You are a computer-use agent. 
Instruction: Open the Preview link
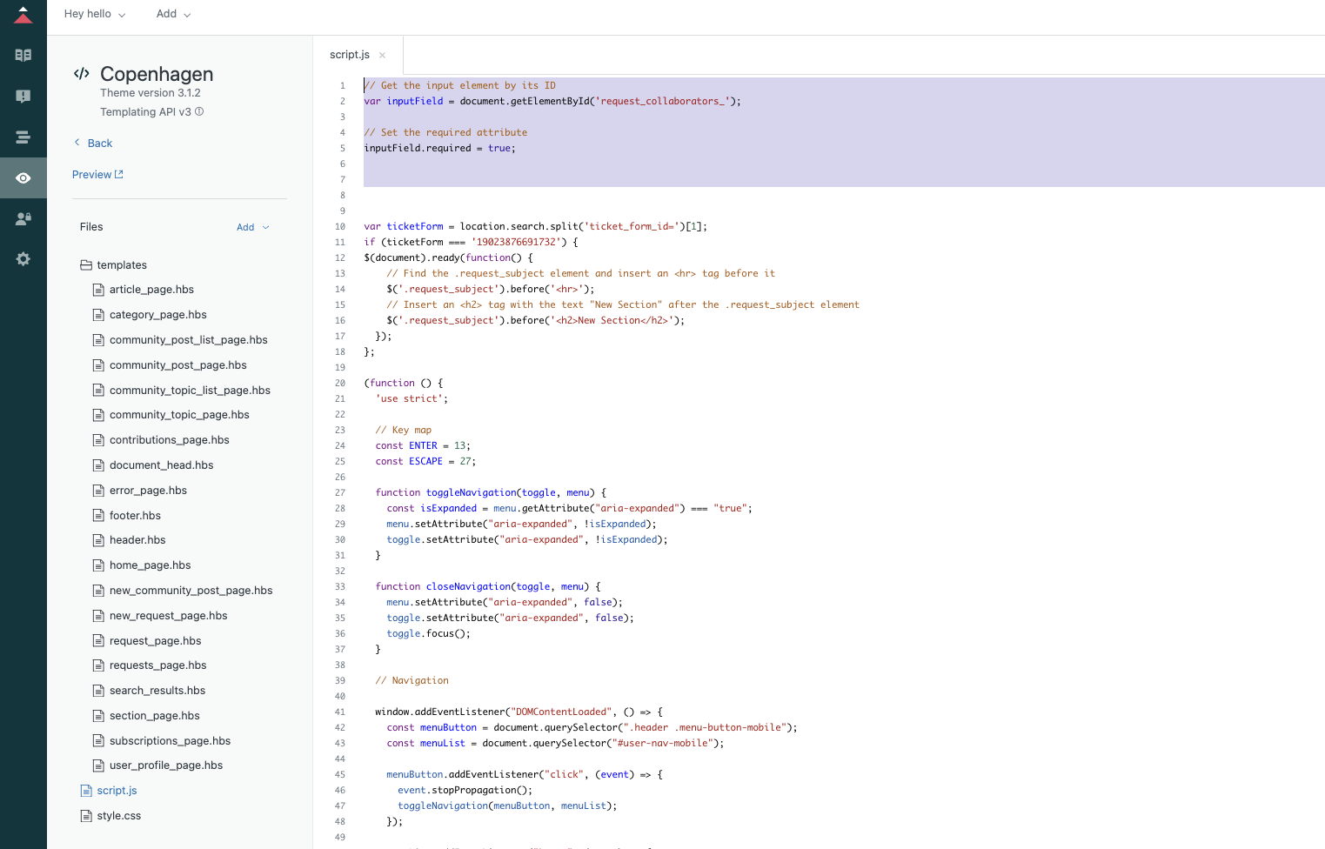97,175
